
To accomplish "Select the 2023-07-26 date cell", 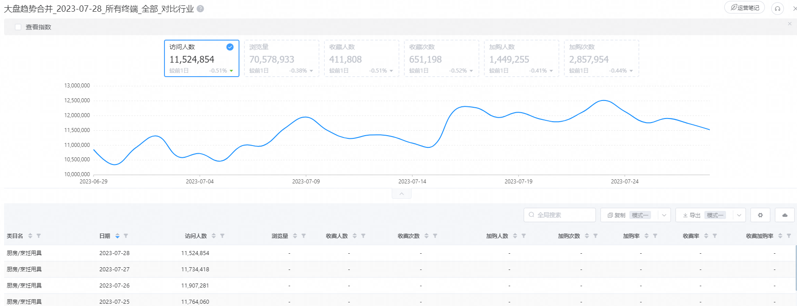I will click(x=114, y=286).
